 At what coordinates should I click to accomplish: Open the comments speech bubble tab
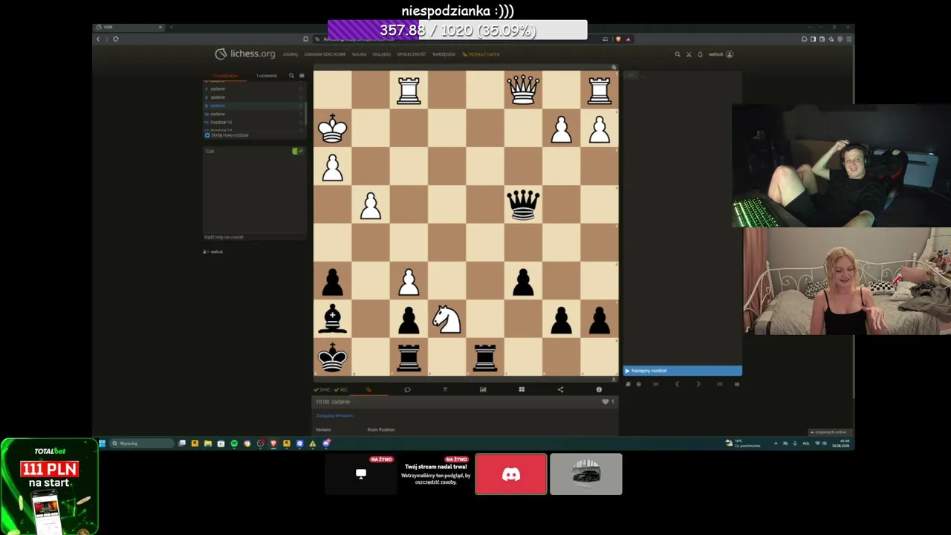pos(407,389)
